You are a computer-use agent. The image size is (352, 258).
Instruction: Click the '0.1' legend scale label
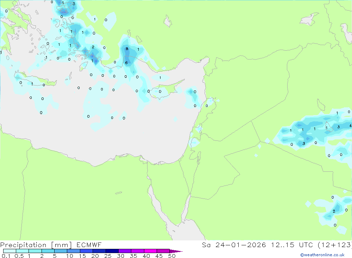coord(6,256)
